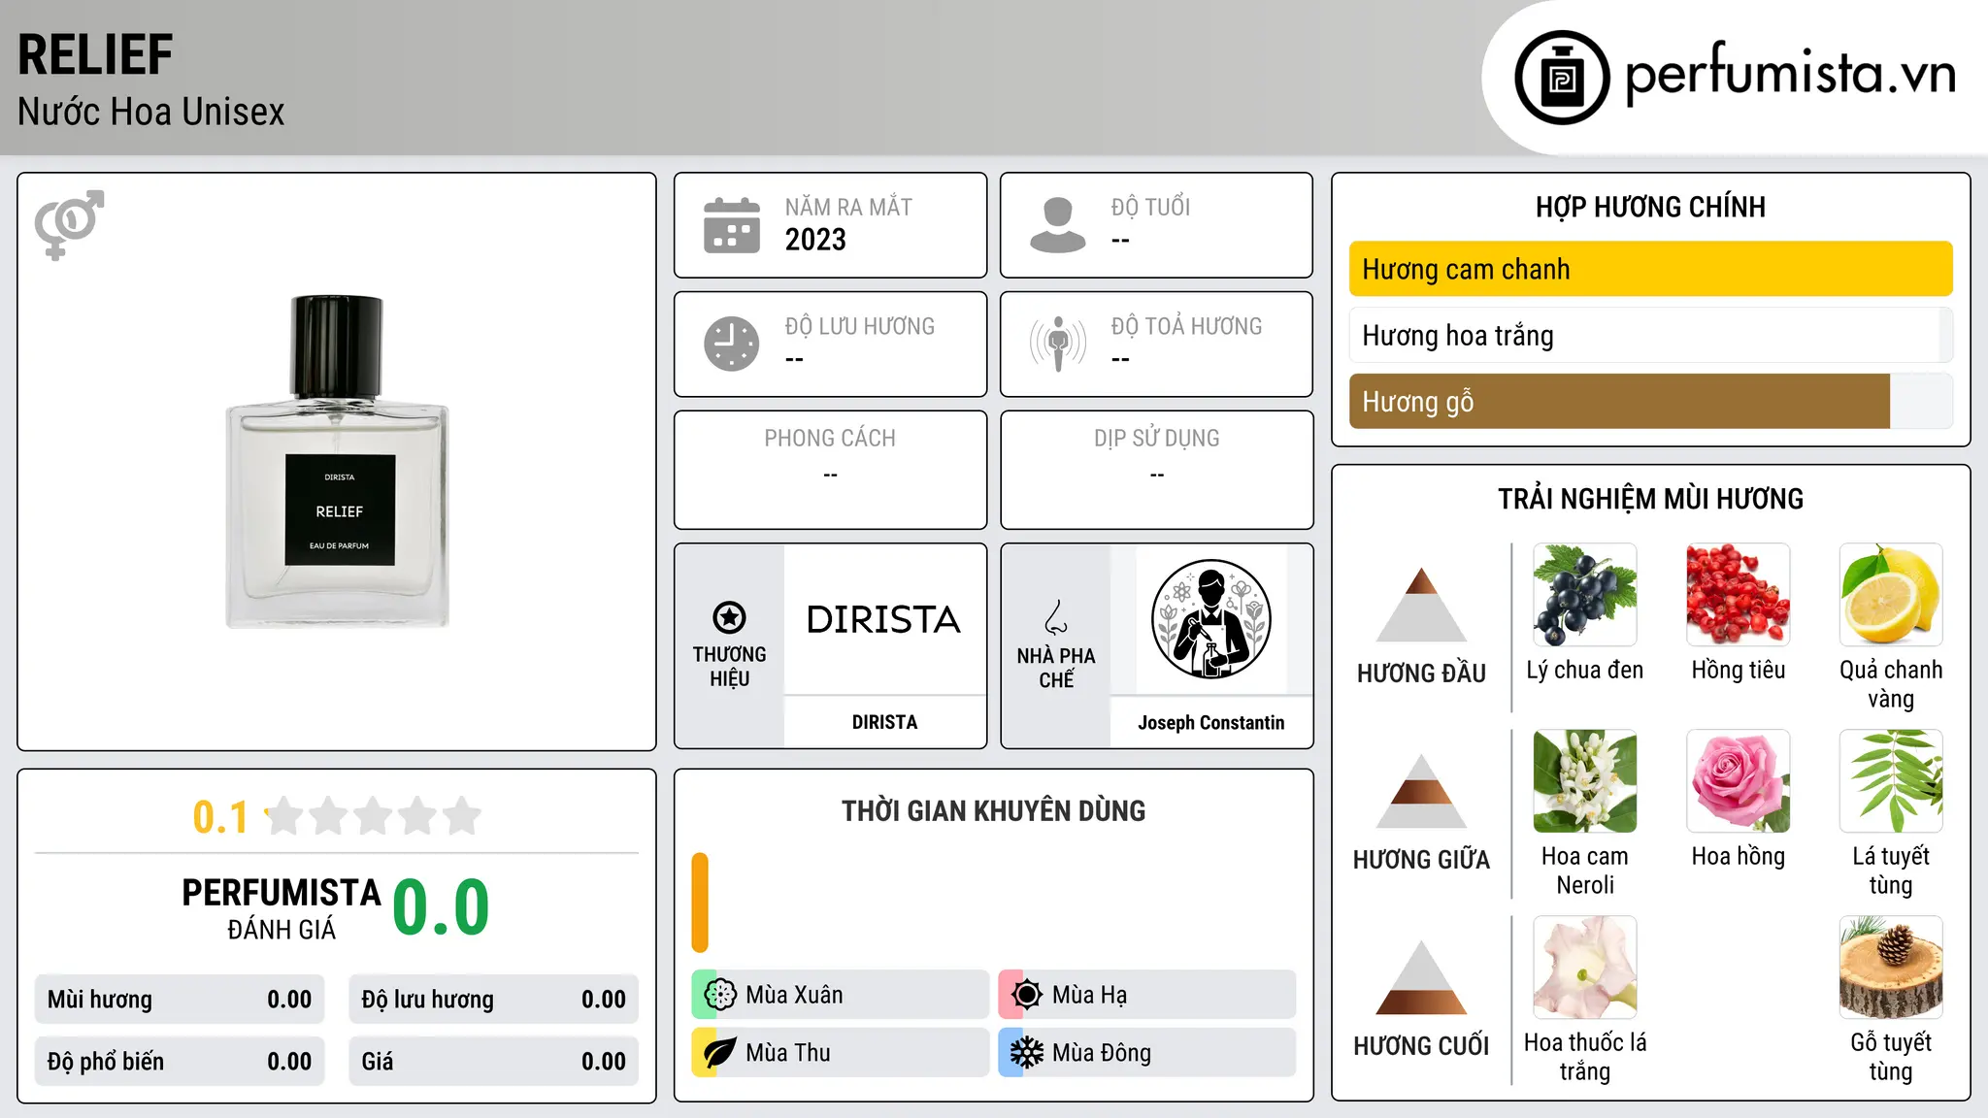The width and height of the screenshot is (1988, 1118).
Task: Click the Thời gian khuyên dùng heading
Action: coord(993,810)
